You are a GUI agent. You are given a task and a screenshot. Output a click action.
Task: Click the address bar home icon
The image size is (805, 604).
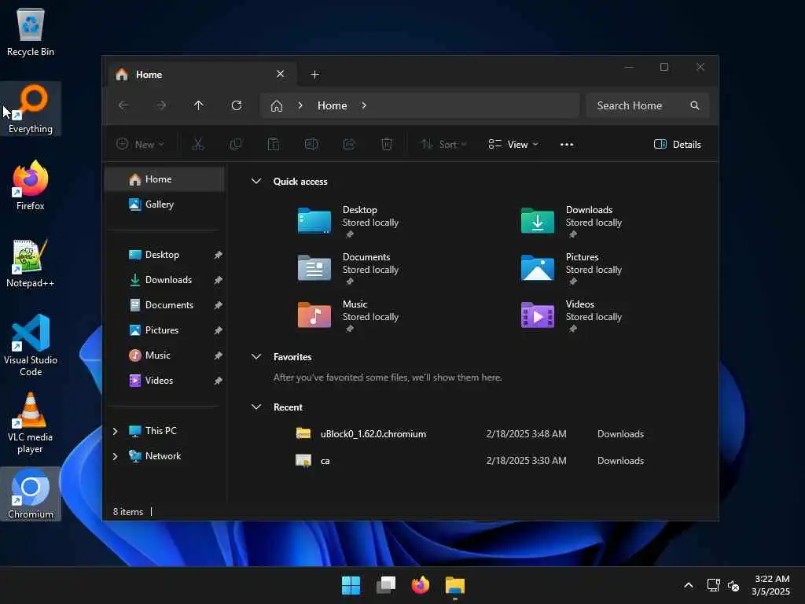277,106
